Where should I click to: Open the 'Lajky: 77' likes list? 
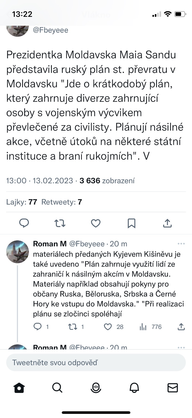tap(22, 202)
